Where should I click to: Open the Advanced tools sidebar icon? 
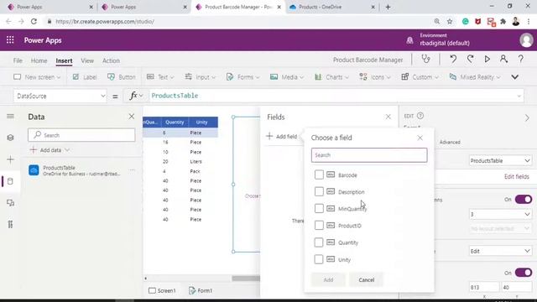click(x=10, y=224)
